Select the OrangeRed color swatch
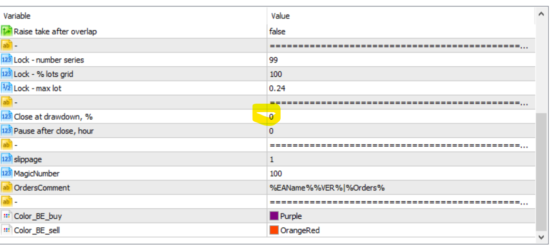554x249 pixels. 274,230
